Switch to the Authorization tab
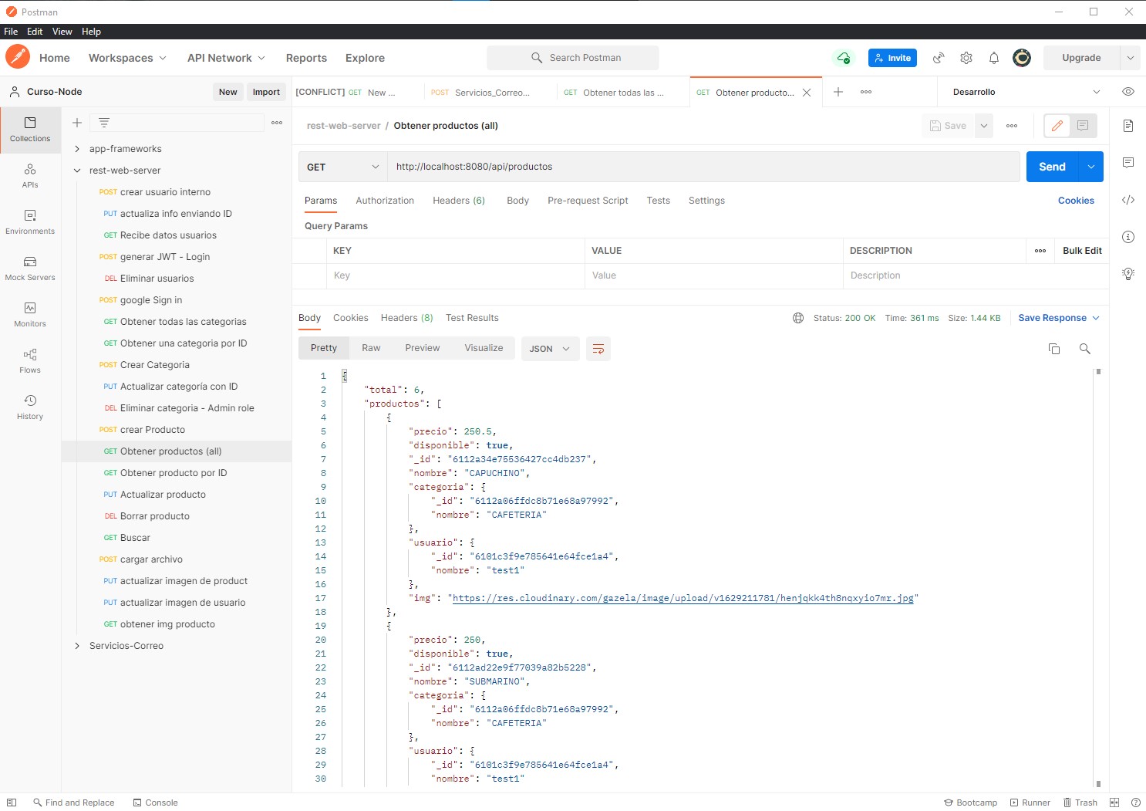The height and width of the screenshot is (811, 1146). [x=384, y=201]
